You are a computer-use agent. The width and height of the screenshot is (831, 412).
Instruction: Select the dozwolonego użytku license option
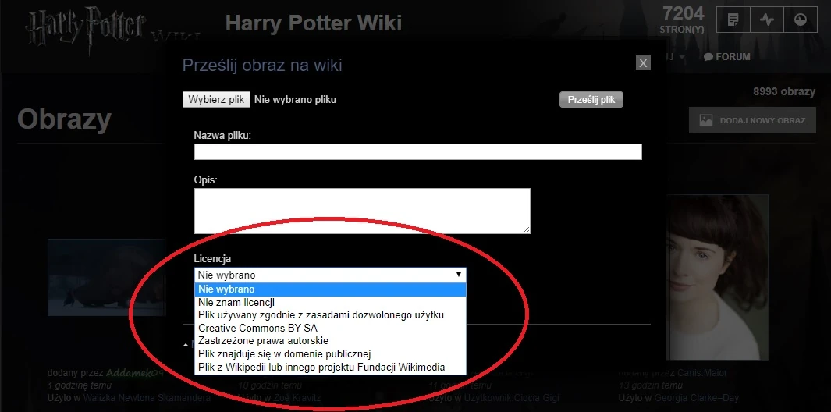330,315
